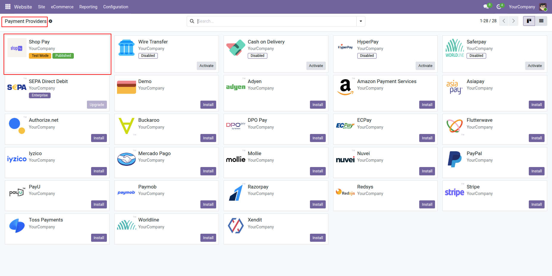The image size is (552, 276).
Task: Click the Saferpay Worldline logo
Action: coord(455,48)
